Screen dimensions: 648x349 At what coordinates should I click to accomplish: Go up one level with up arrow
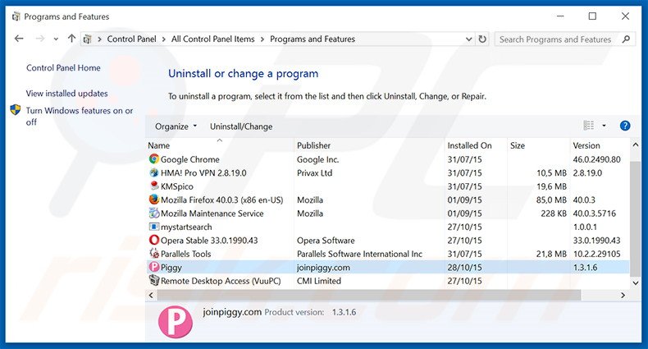pos(72,39)
